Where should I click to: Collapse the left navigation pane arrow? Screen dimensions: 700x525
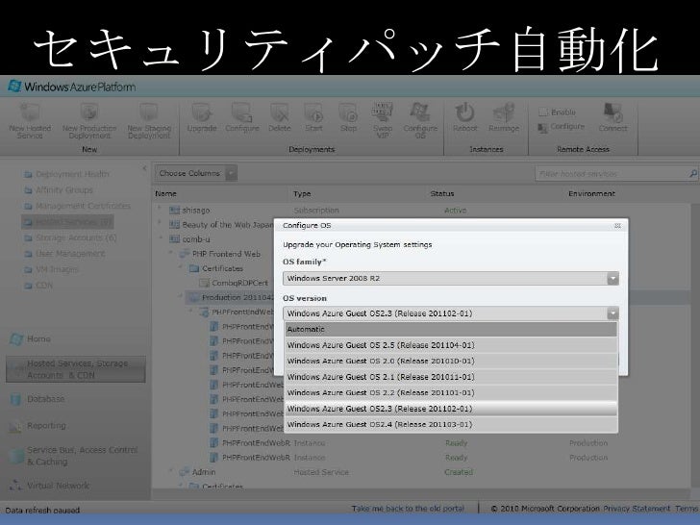[x=144, y=168]
